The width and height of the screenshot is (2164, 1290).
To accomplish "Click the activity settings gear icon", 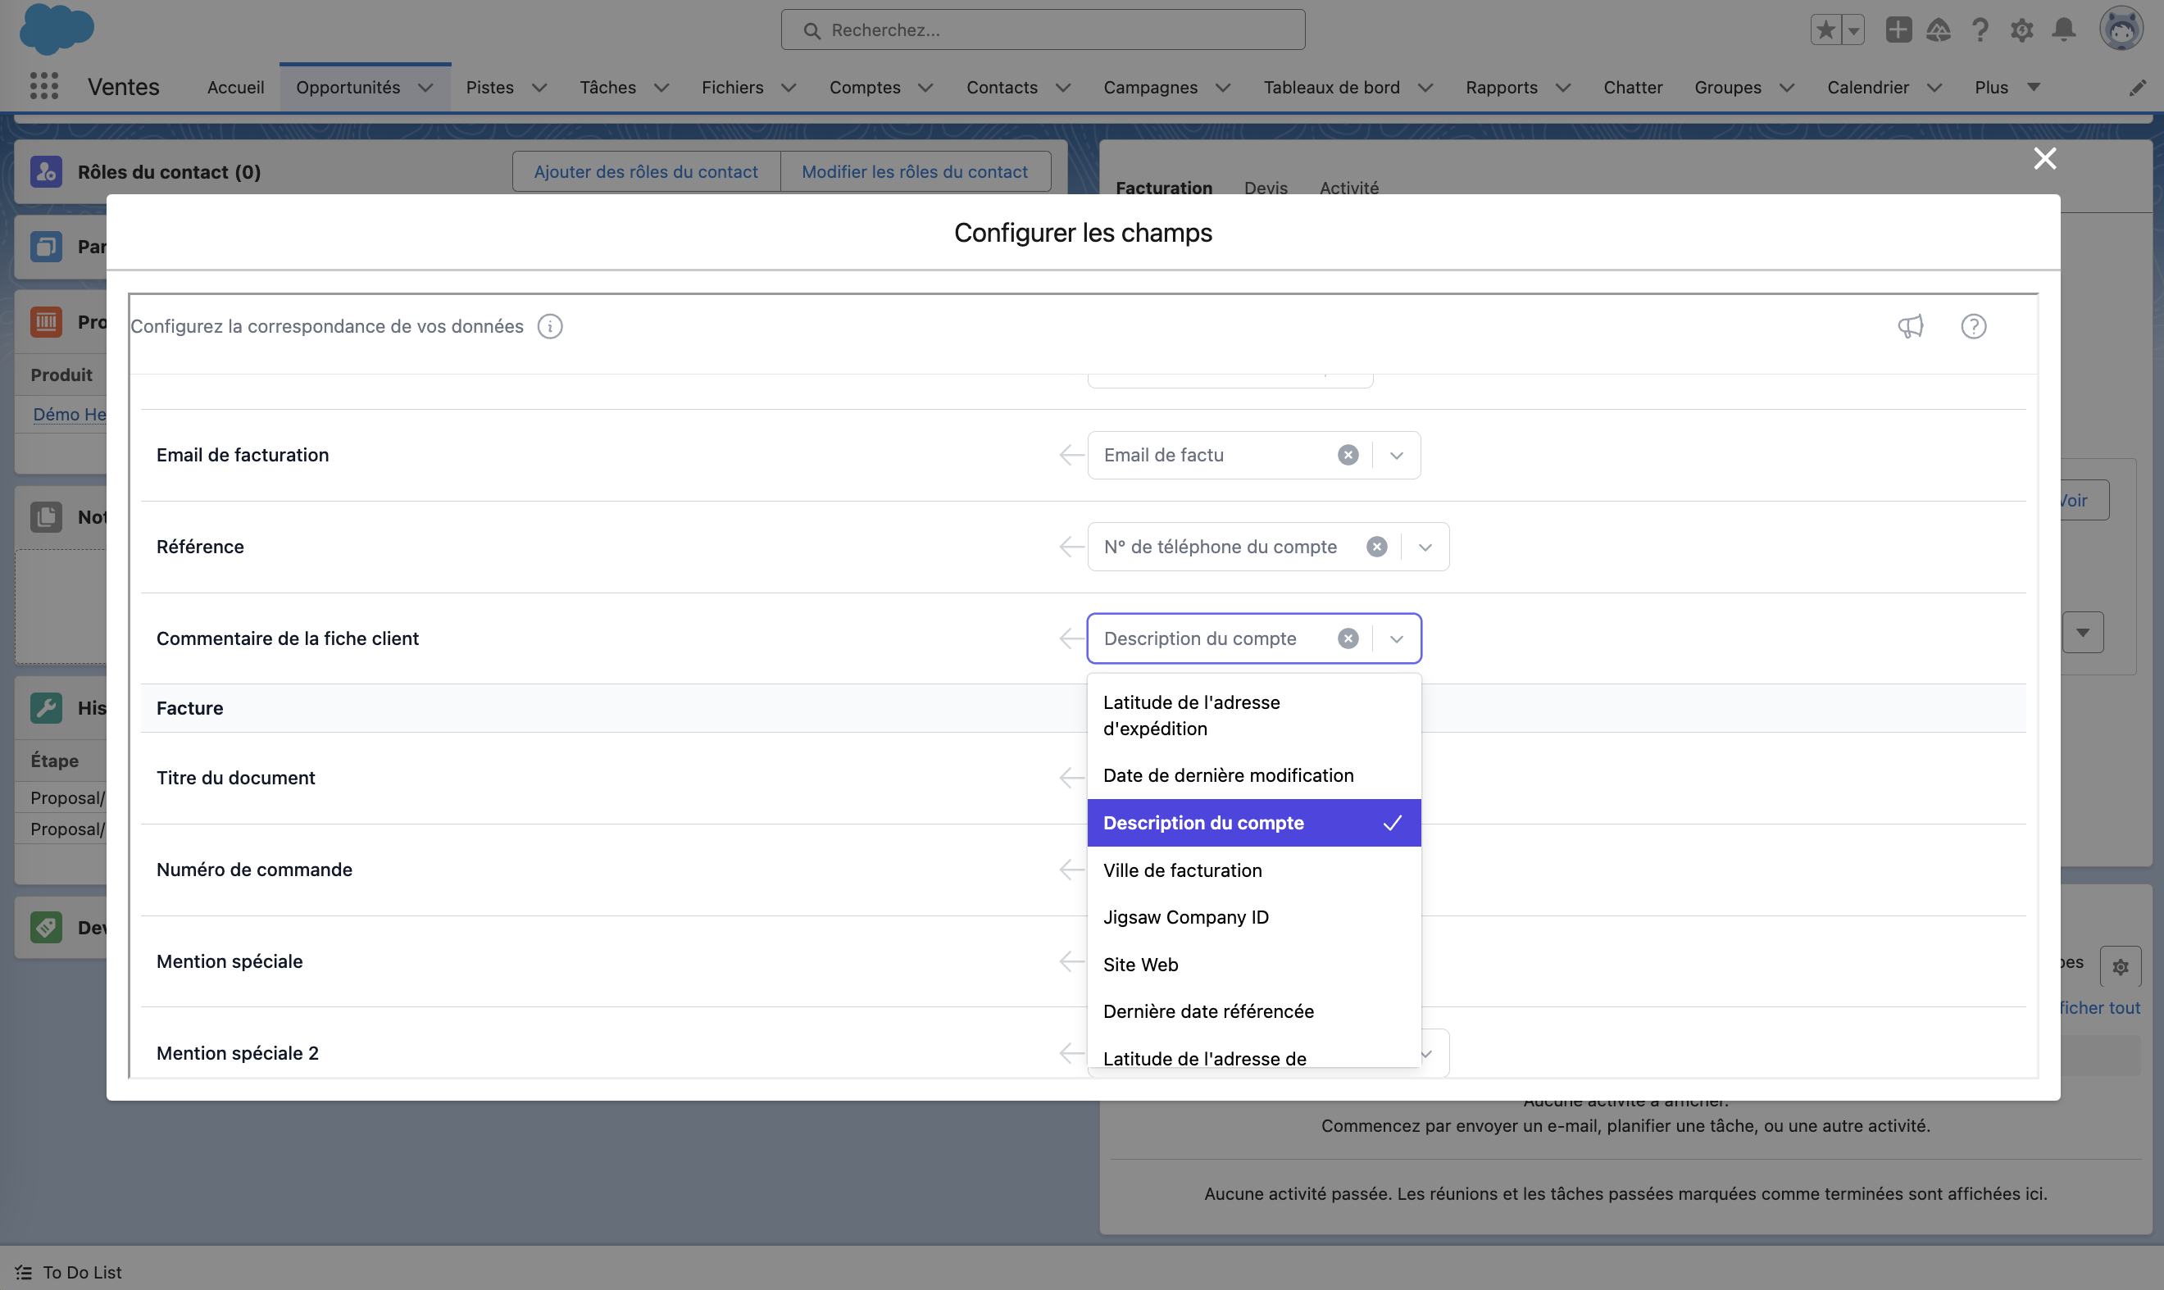I will 2120,966.
